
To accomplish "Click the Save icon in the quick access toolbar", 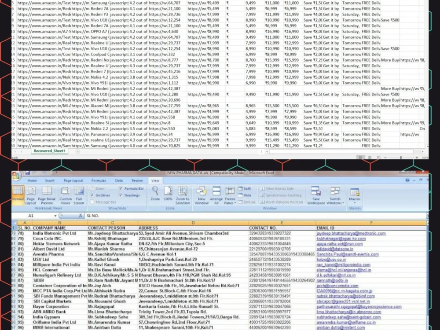I will point(27,173).
